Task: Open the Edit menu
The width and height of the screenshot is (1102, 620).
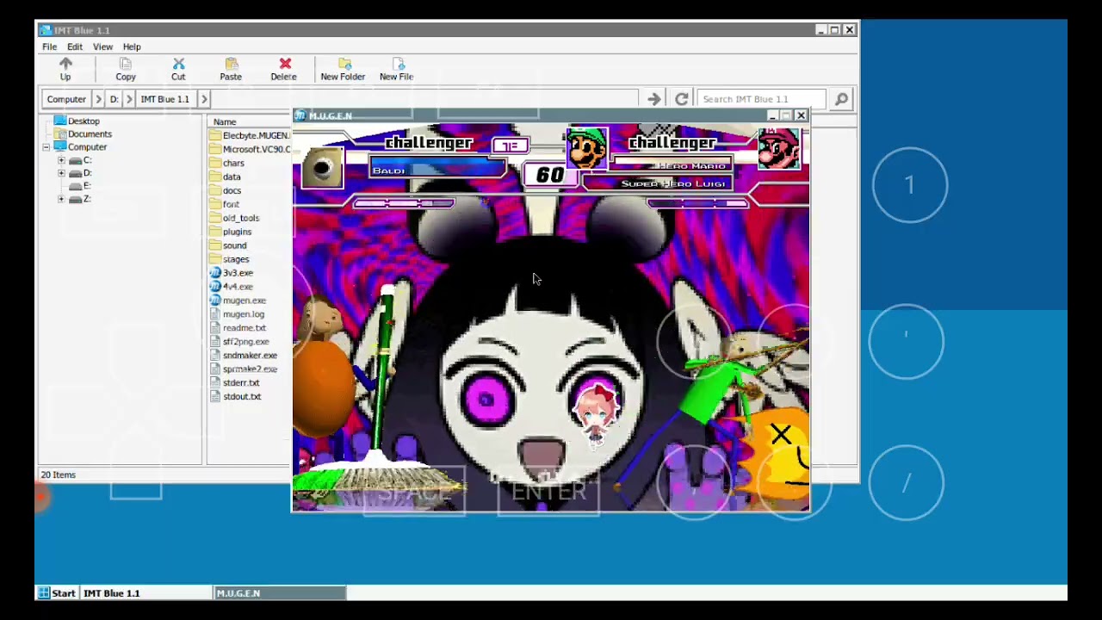Action: point(75,46)
